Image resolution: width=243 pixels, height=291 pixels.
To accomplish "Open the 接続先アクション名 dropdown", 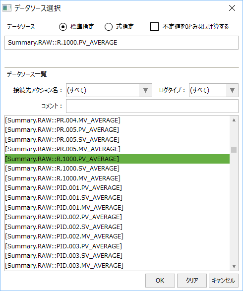I will tap(109, 90).
